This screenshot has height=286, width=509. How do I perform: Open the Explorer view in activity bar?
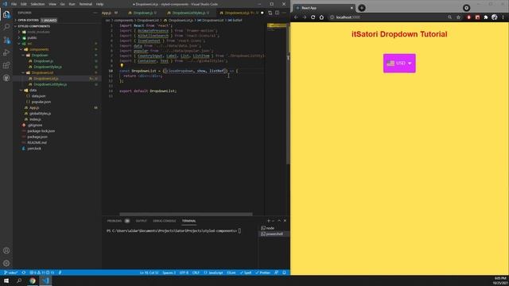(x=6, y=14)
